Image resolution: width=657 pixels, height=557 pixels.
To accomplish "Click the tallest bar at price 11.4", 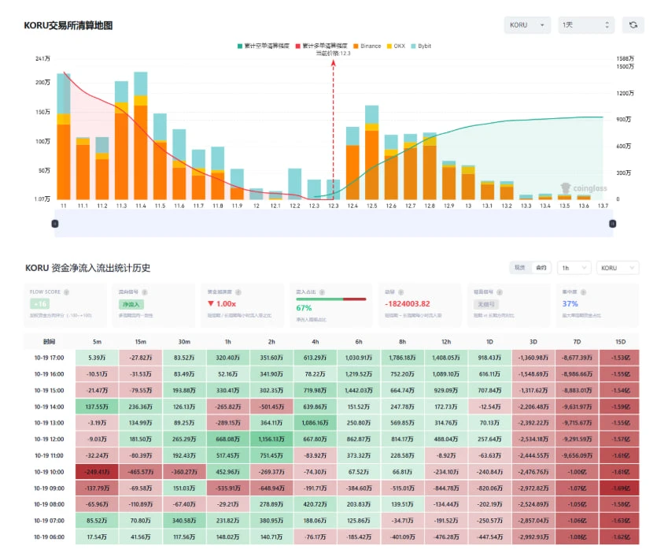I will [141, 136].
